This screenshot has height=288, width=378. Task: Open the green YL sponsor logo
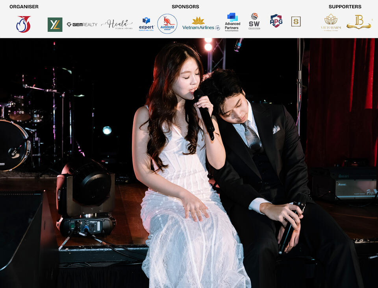pyautogui.click(x=55, y=24)
